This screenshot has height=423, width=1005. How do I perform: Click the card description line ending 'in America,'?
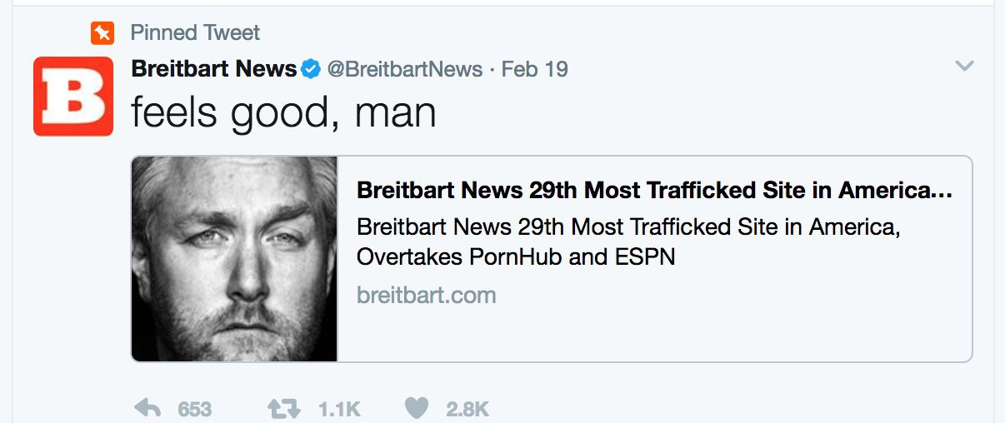point(628,226)
